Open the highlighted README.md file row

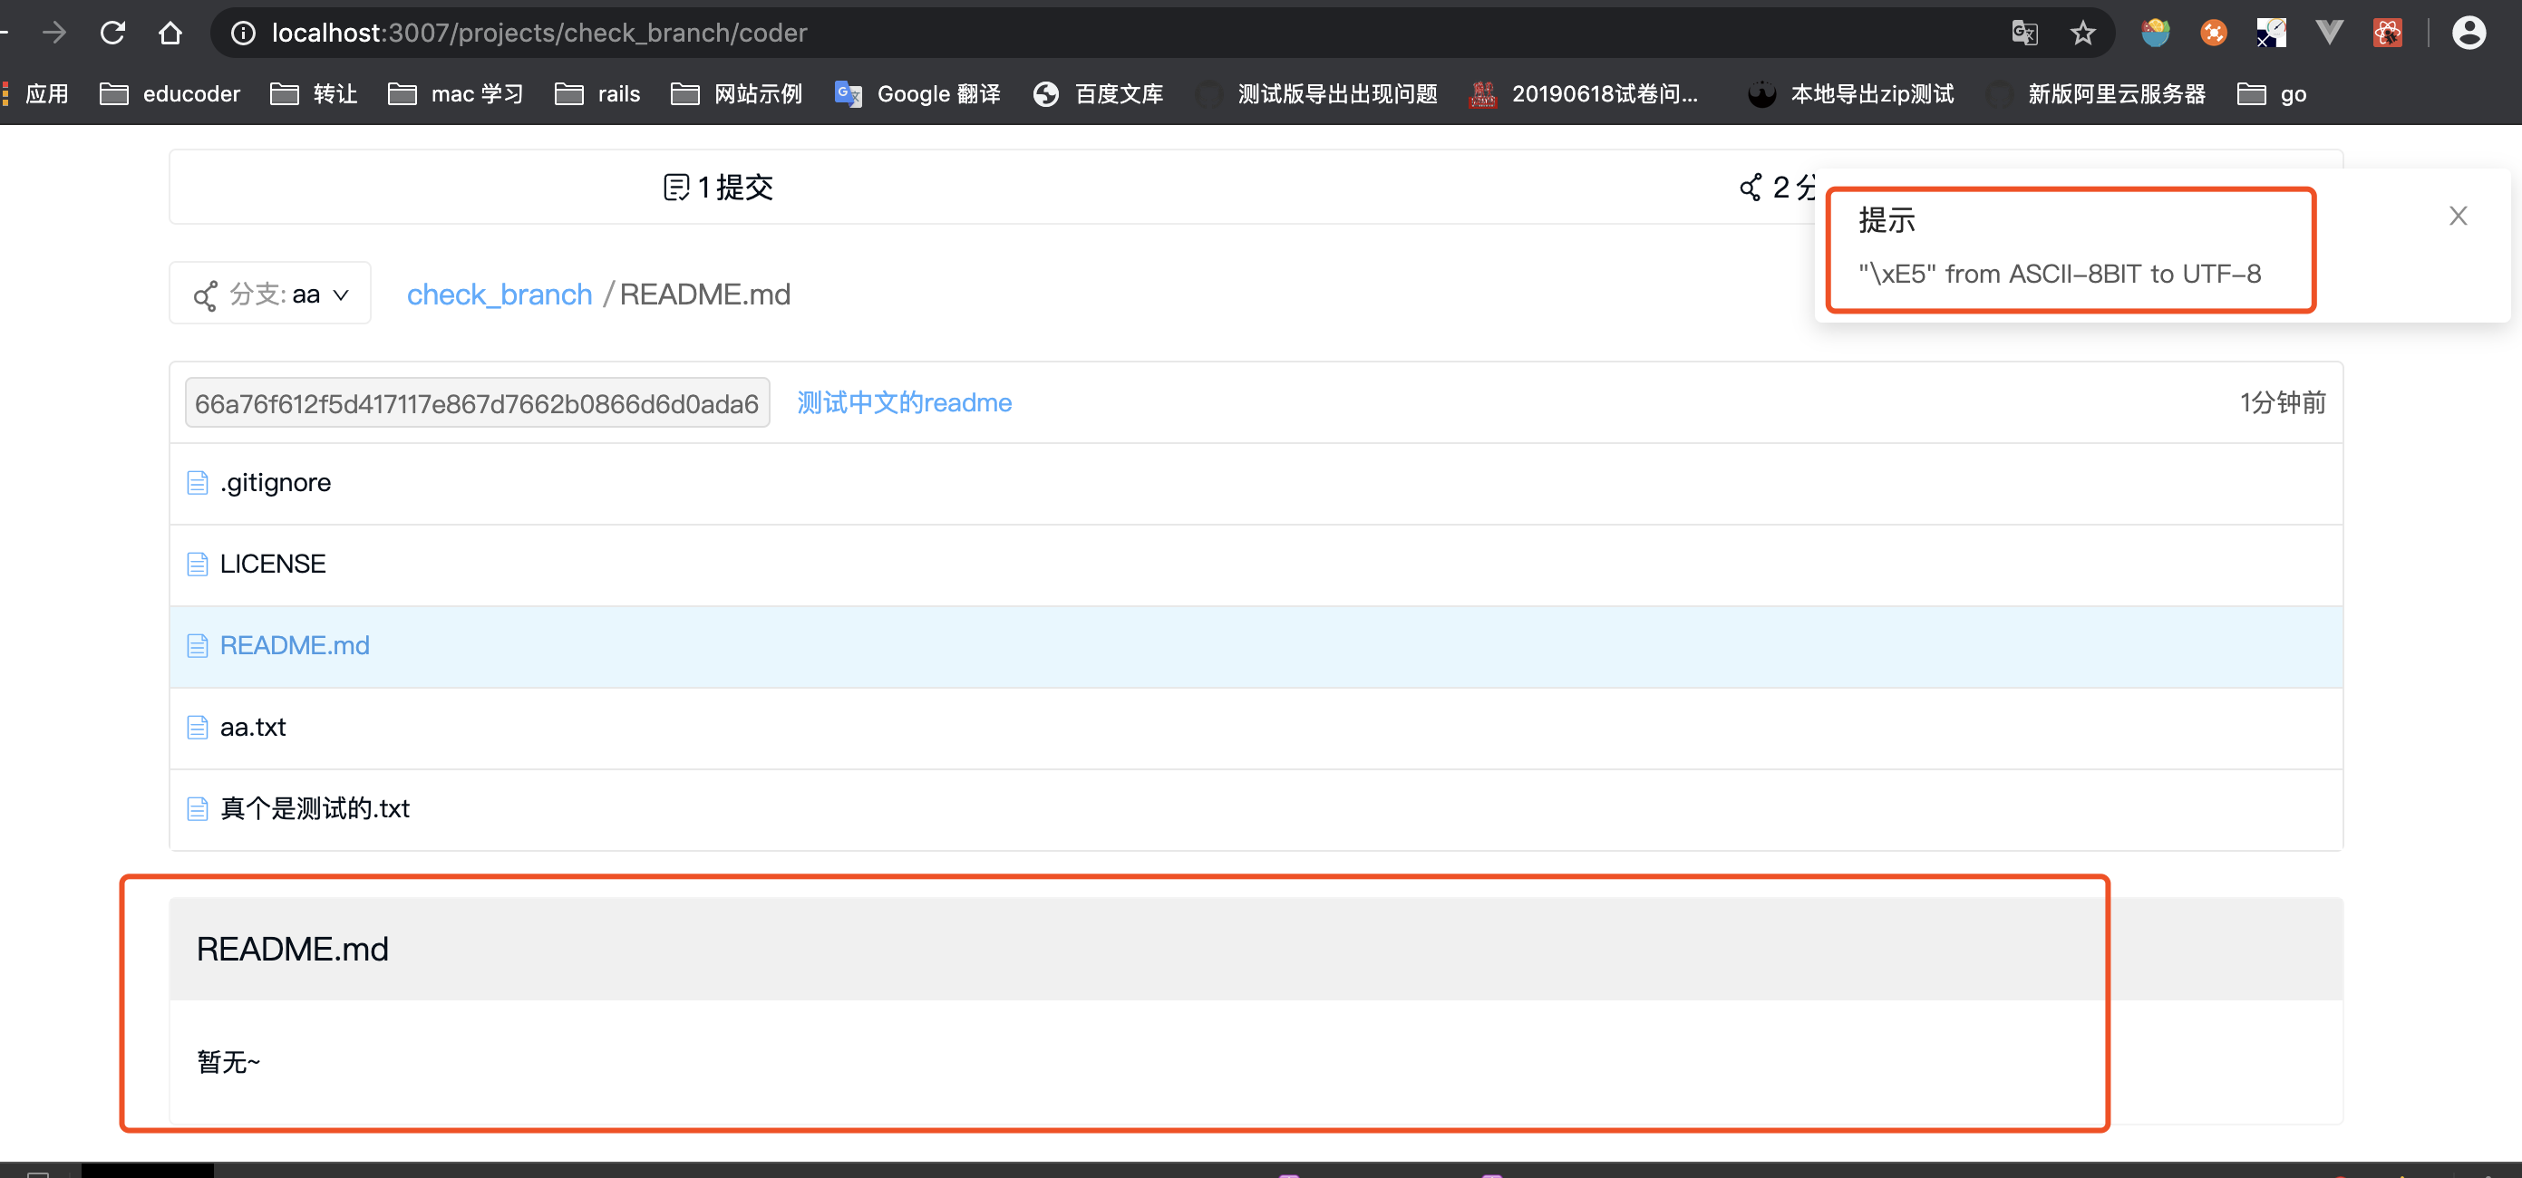[1256, 647]
